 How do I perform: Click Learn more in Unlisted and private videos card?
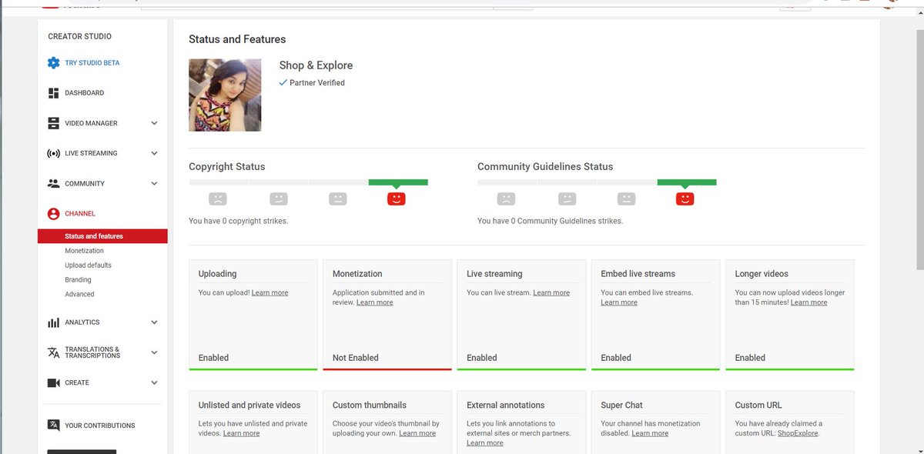coord(241,433)
